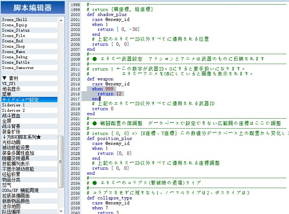Open Scene_Debug script
This screenshot has height=214, width=289.
[30, 57]
